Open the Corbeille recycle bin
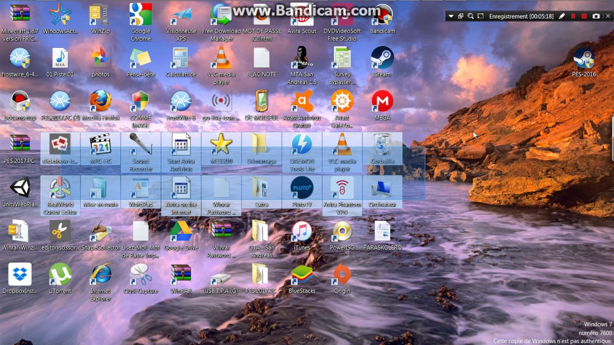Image resolution: width=614 pixels, height=345 pixels. (382, 144)
